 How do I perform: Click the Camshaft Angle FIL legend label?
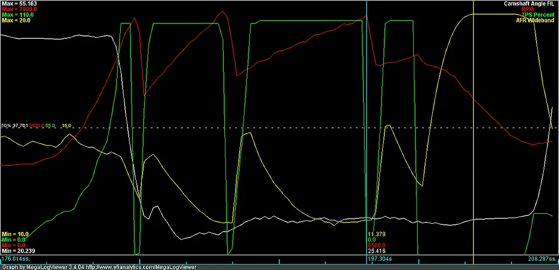(x=529, y=4)
